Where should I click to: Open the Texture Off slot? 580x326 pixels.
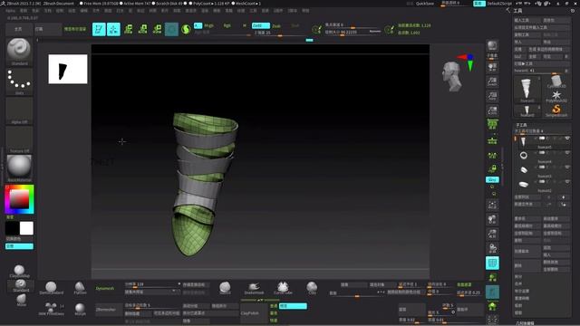click(x=19, y=139)
